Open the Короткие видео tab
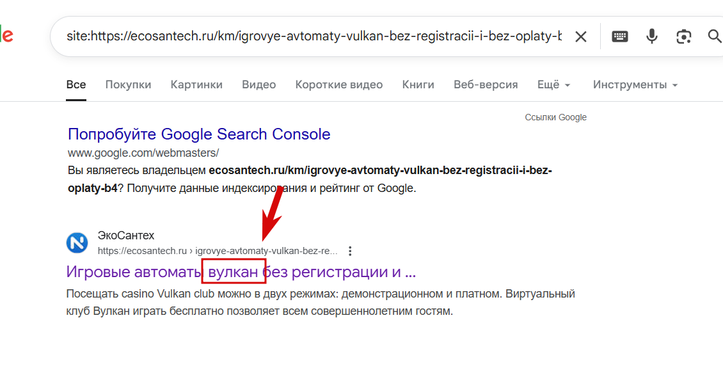The height and width of the screenshot is (391, 723). [x=339, y=85]
